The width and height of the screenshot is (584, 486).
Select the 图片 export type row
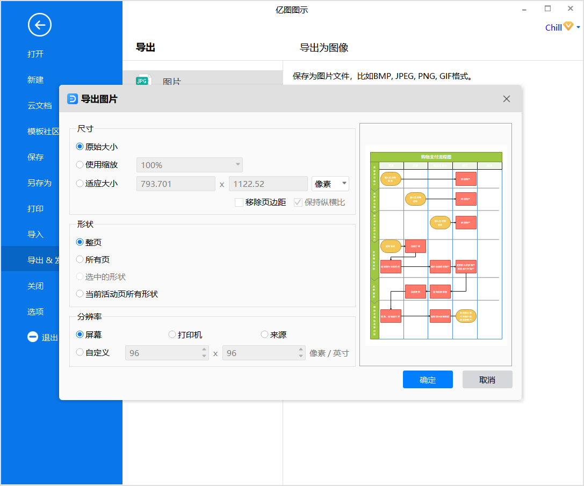tap(203, 78)
